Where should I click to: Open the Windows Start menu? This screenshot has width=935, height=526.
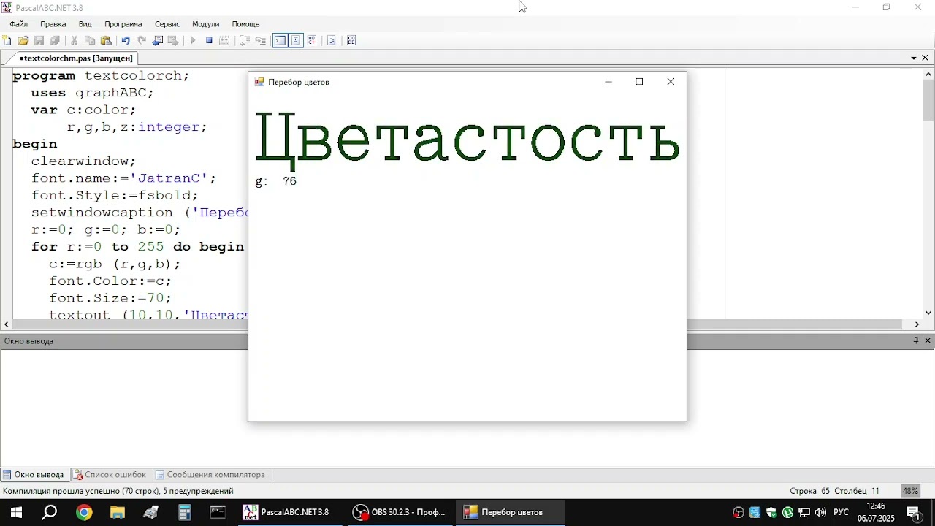15,512
